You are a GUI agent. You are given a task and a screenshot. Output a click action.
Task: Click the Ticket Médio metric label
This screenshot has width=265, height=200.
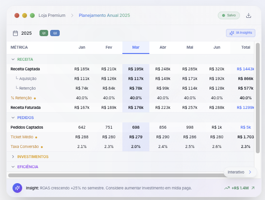pos(22,137)
